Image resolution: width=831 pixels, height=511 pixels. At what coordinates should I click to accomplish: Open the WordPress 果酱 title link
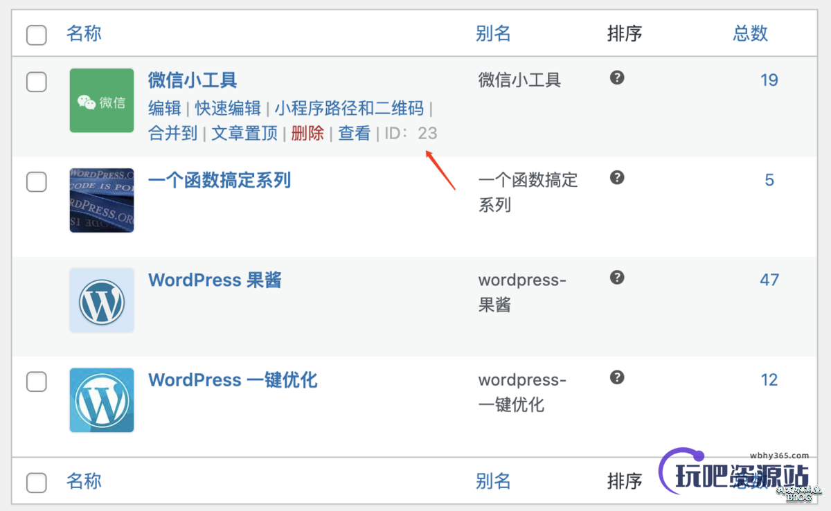coord(215,280)
